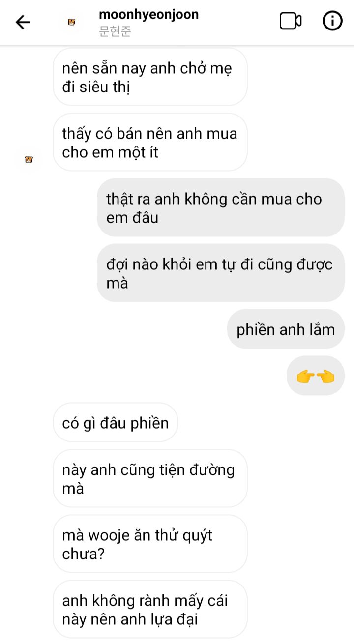Select message "nên sẵn nay anh chở mẹ"

coord(150,77)
